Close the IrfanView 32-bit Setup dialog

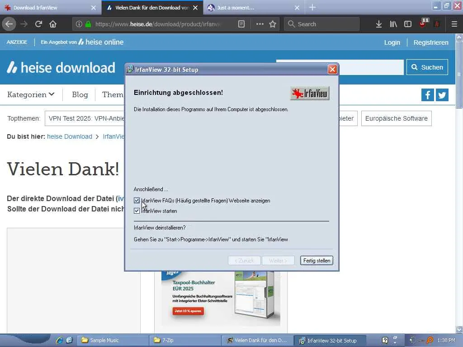click(x=332, y=70)
